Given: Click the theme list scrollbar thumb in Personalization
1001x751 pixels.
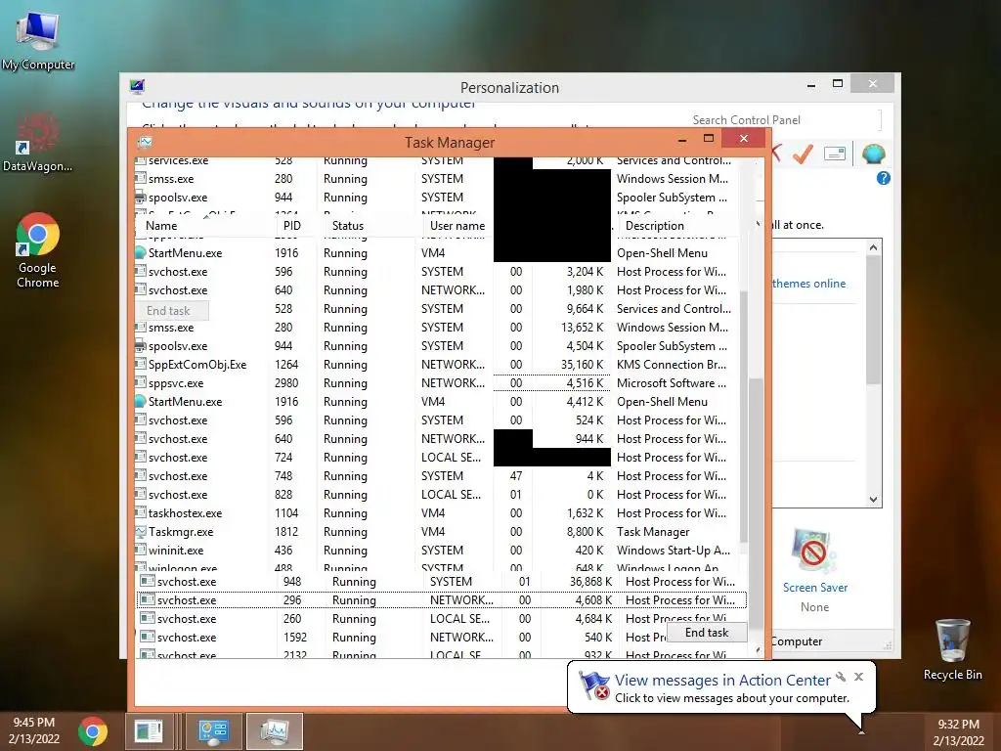Looking at the screenshot, I should click(873, 320).
